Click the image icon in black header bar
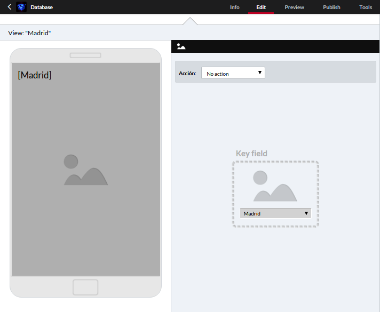Viewport: 380px width, 312px height. [181, 46]
